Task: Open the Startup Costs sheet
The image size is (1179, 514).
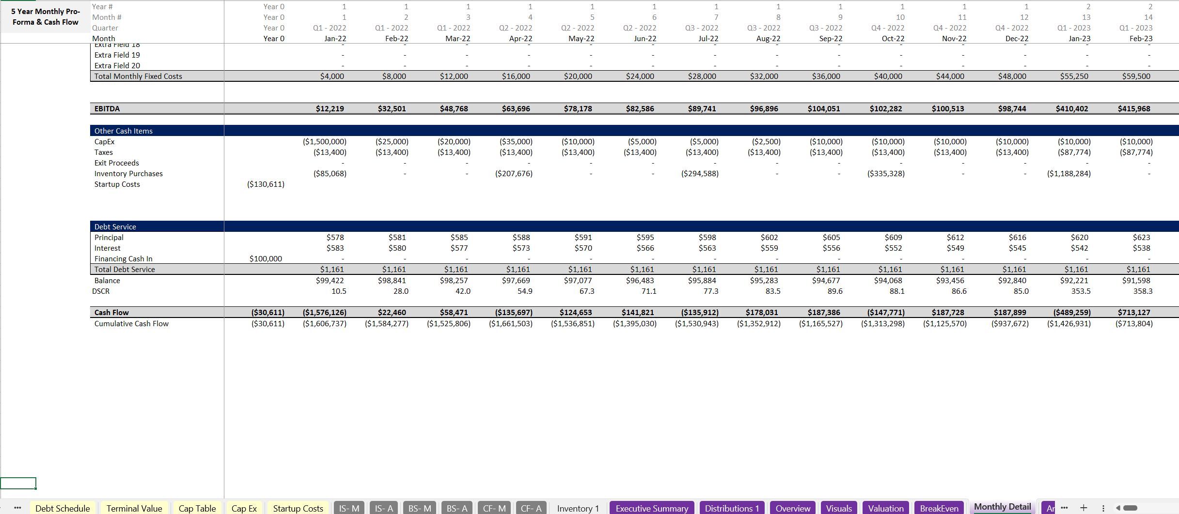Action: [298, 508]
